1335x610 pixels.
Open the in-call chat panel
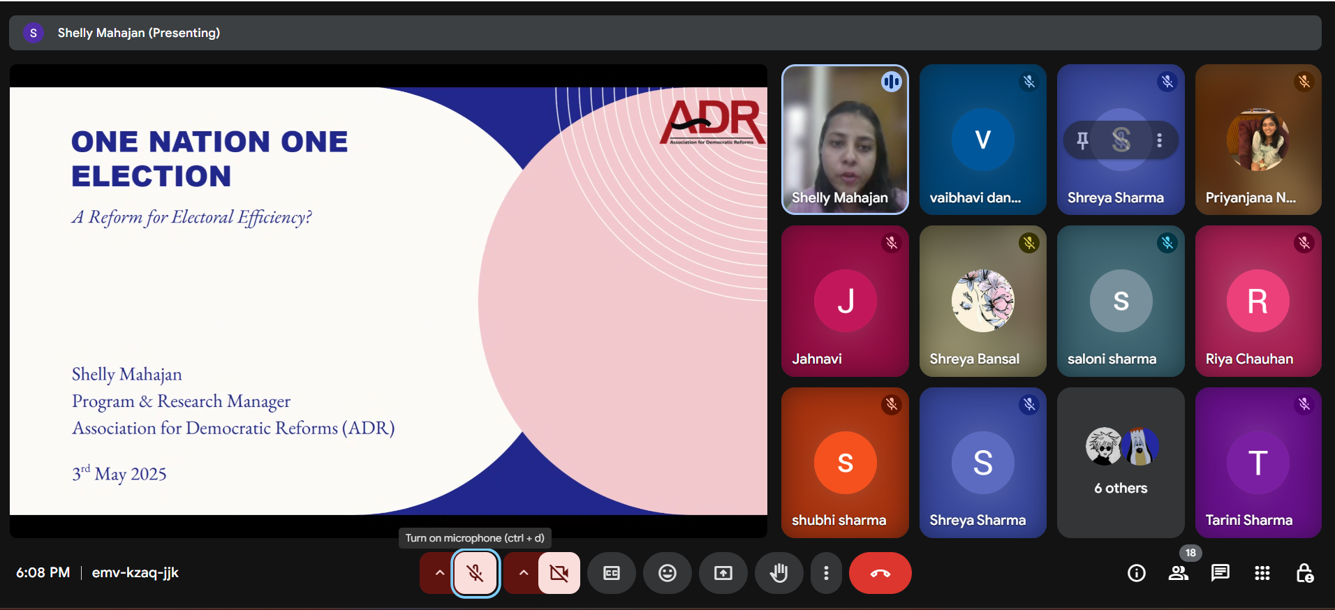[1220, 573]
